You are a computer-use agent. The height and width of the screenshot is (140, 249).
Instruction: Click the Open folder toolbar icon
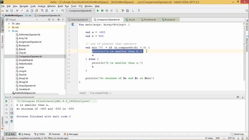point(2,10)
